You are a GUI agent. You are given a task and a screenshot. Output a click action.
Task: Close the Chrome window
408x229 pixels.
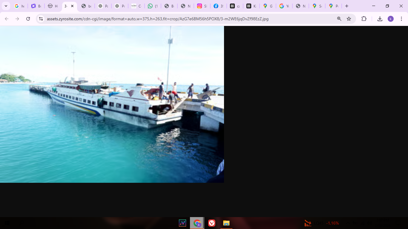(x=401, y=6)
